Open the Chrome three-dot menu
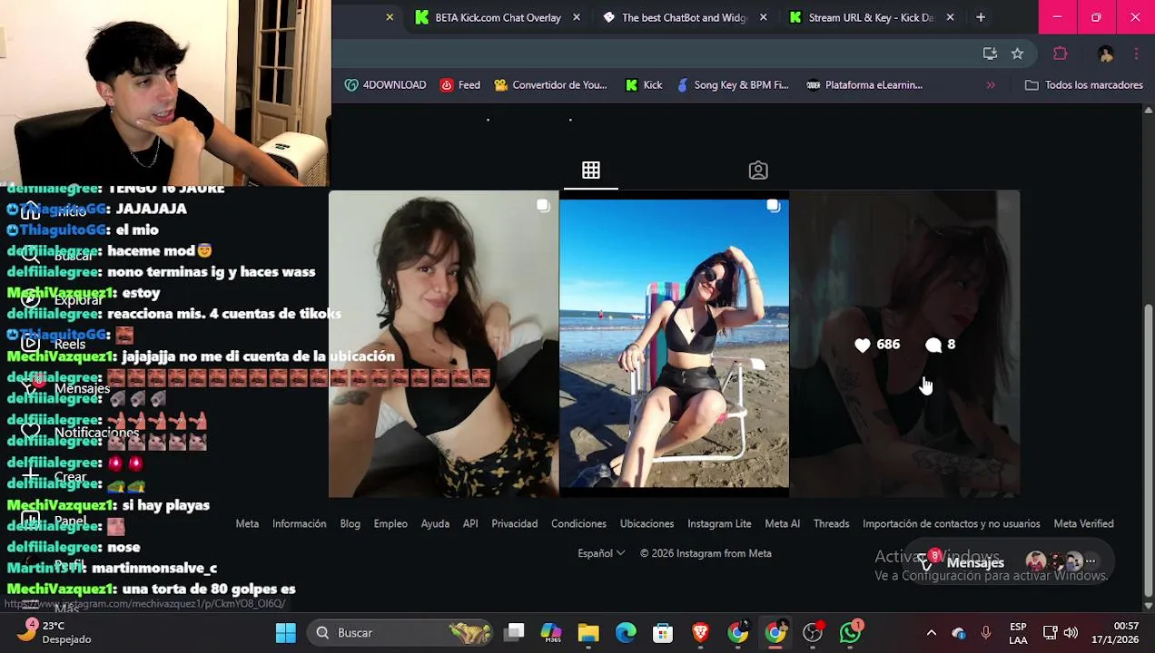Screen dimensions: 1155x653 [1136, 54]
